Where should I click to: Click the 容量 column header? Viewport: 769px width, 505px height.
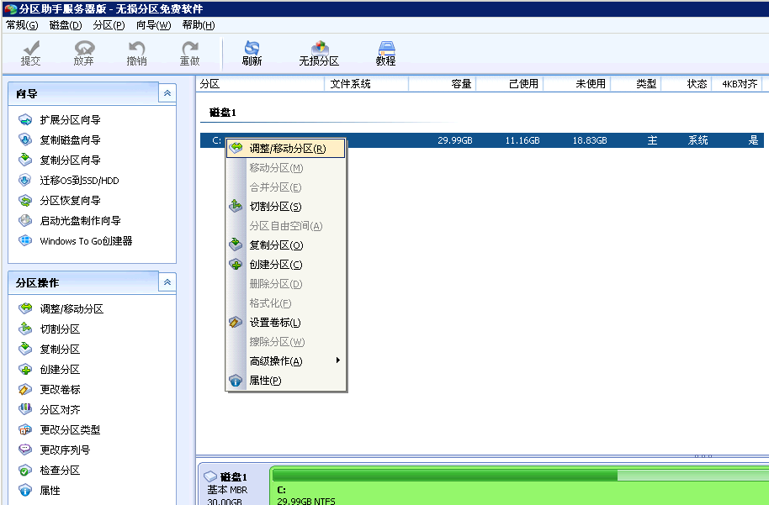(x=442, y=84)
